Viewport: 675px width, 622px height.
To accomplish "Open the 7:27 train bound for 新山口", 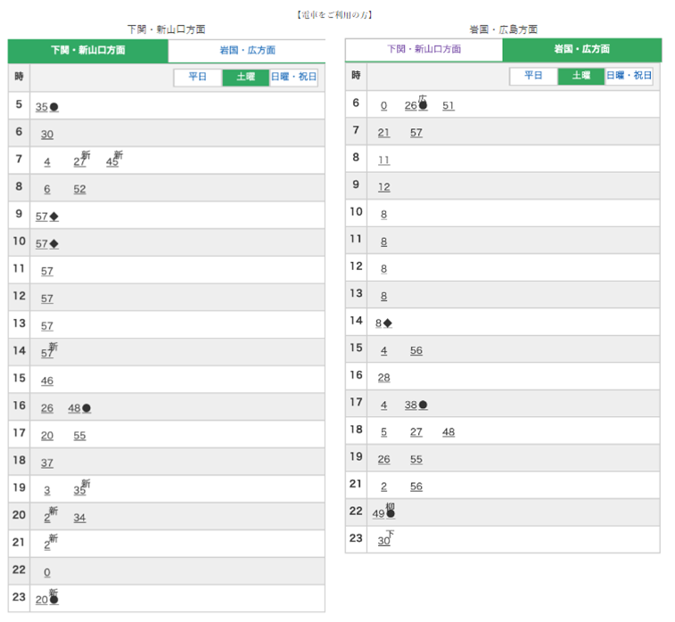I will click(x=79, y=162).
